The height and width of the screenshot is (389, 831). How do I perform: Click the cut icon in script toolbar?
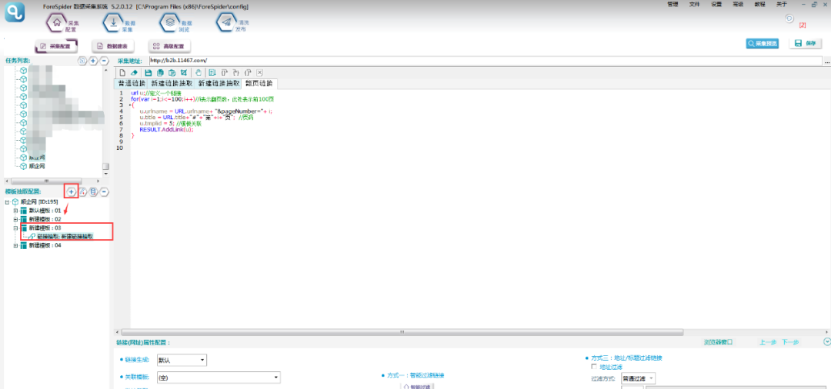(184, 72)
